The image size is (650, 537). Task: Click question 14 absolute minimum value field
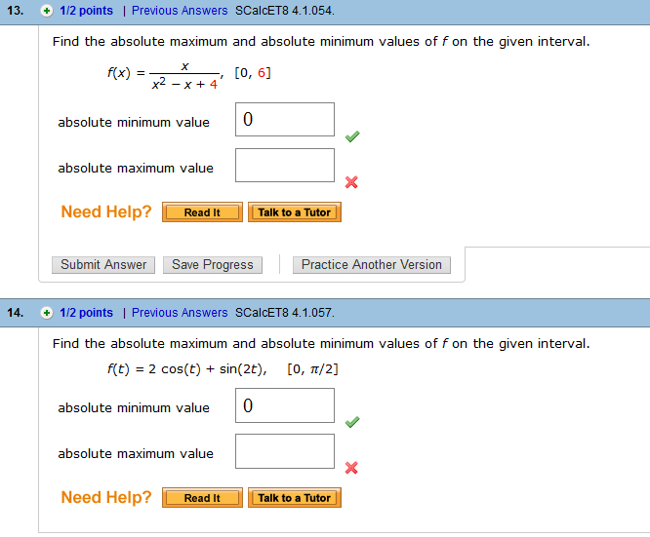coord(285,405)
